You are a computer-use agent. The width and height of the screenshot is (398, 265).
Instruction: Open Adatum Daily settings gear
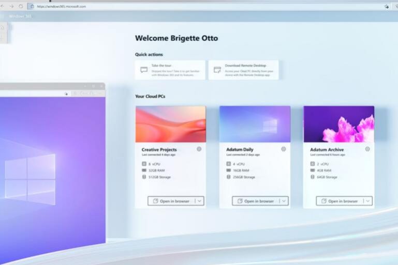pyautogui.click(x=283, y=149)
